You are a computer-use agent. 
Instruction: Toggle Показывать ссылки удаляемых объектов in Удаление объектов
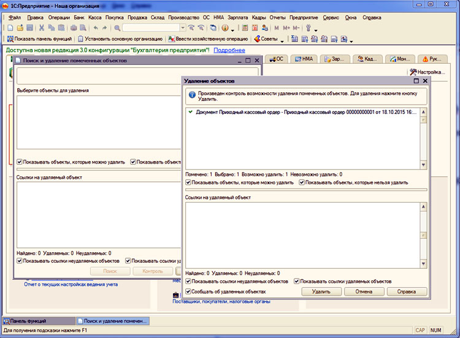(297, 281)
